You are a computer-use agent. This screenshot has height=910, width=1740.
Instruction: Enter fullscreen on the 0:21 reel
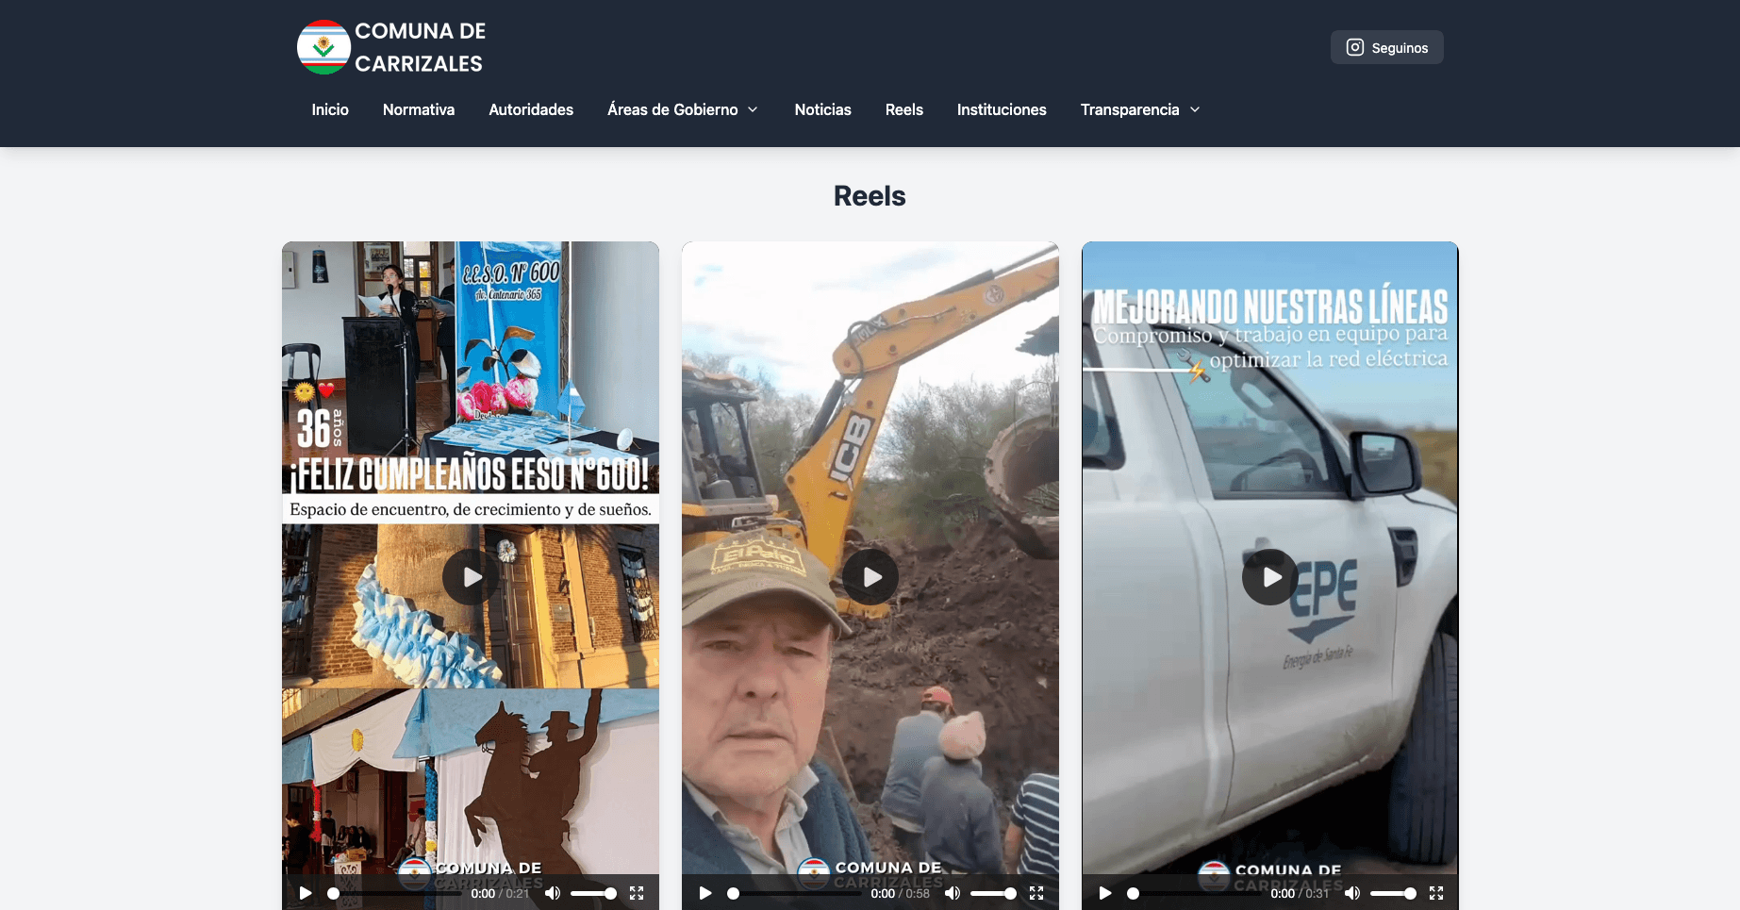637,893
